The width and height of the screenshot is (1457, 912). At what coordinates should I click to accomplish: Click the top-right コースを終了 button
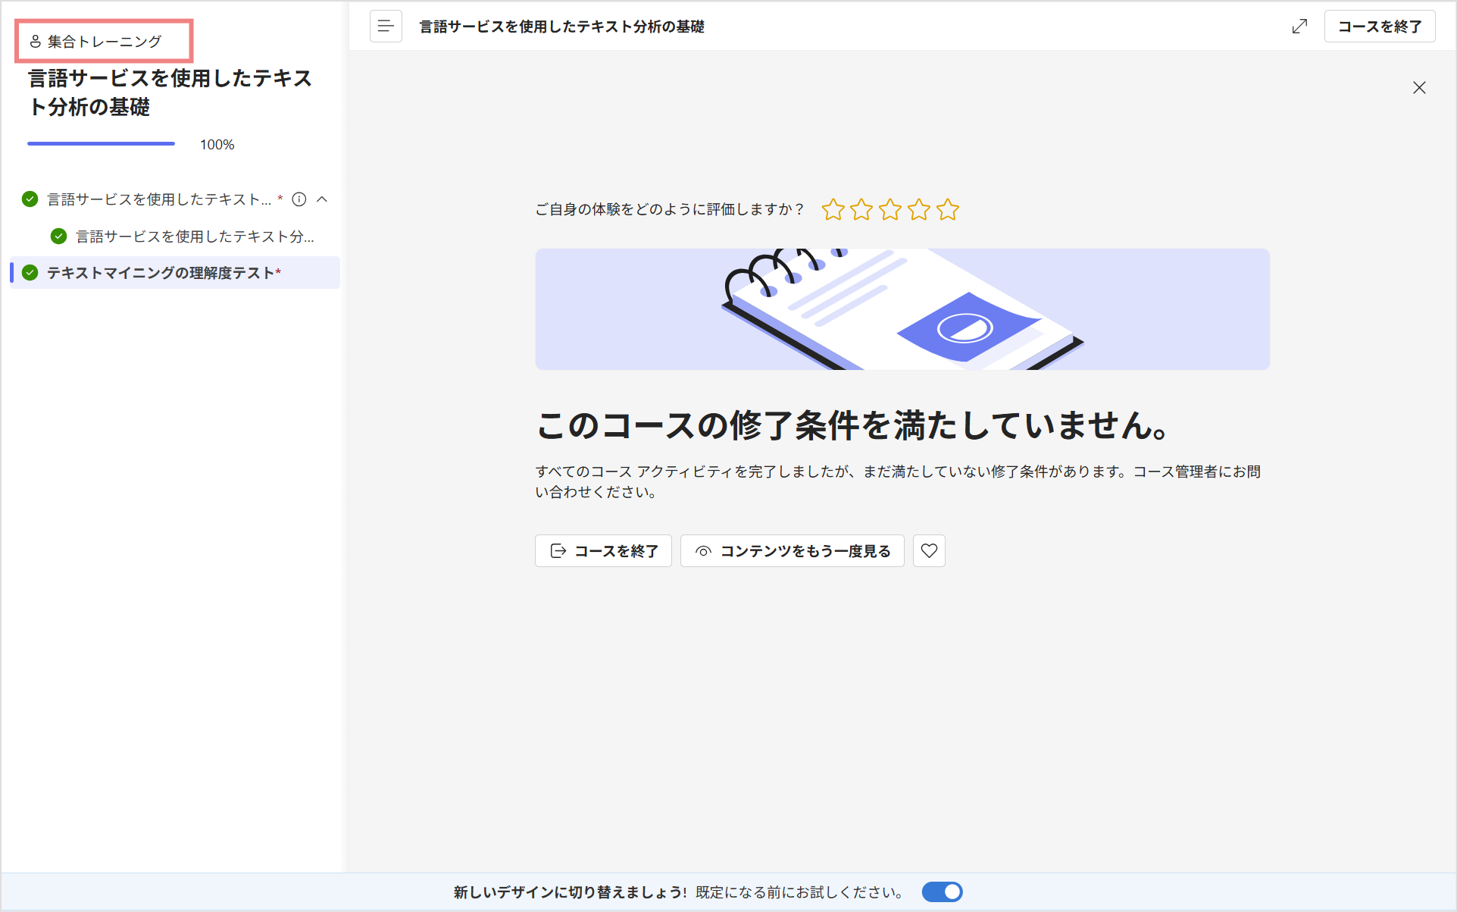1380,27
